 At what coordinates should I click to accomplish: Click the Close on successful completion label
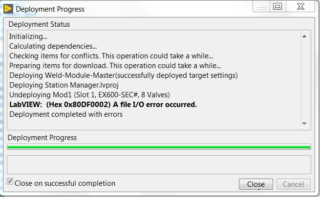65,183
